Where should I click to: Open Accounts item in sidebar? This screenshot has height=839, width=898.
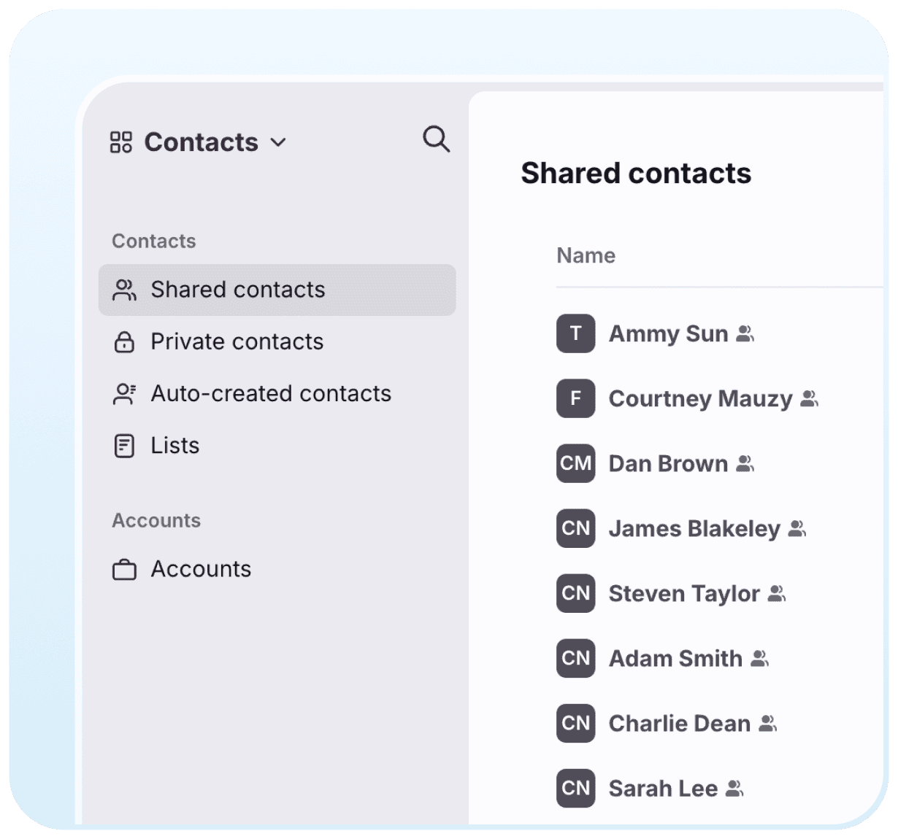201,569
